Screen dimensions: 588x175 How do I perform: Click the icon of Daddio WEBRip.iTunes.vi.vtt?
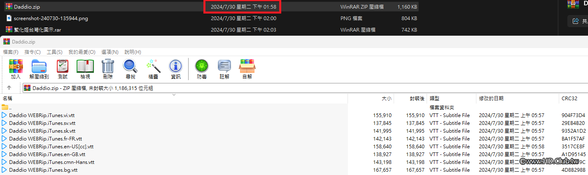5,115
